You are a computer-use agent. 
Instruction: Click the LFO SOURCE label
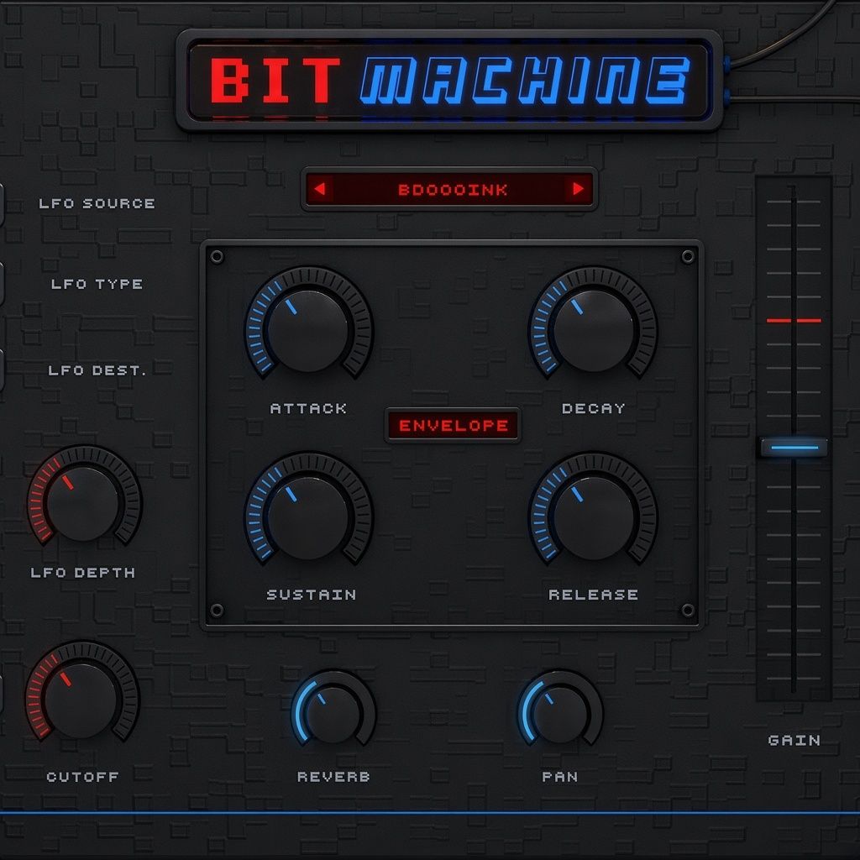[x=97, y=203]
